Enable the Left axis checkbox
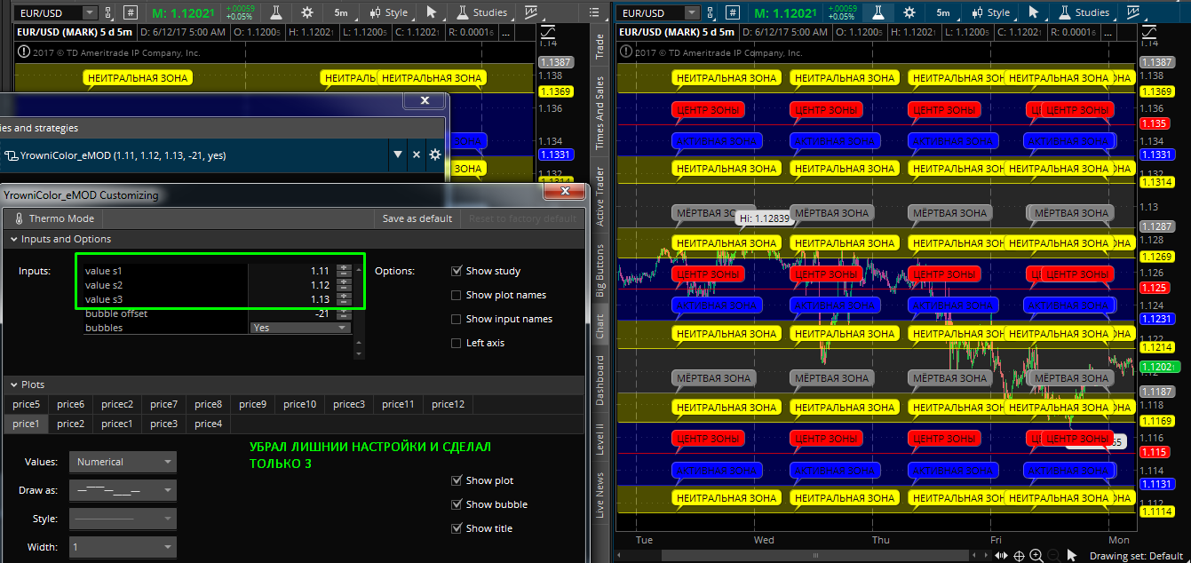 pos(457,343)
